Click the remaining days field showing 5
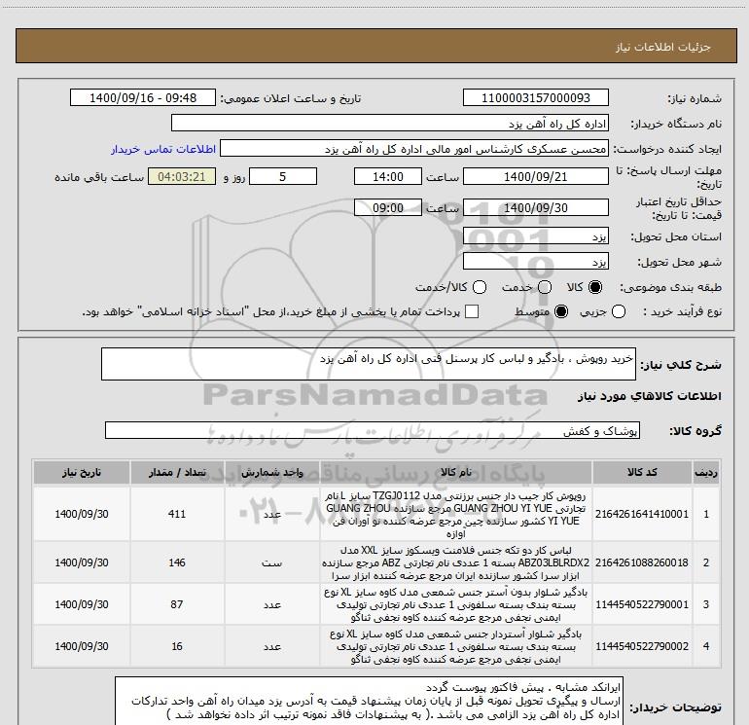Image resolution: width=749 pixels, height=725 pixels. (x=283, y=176)
